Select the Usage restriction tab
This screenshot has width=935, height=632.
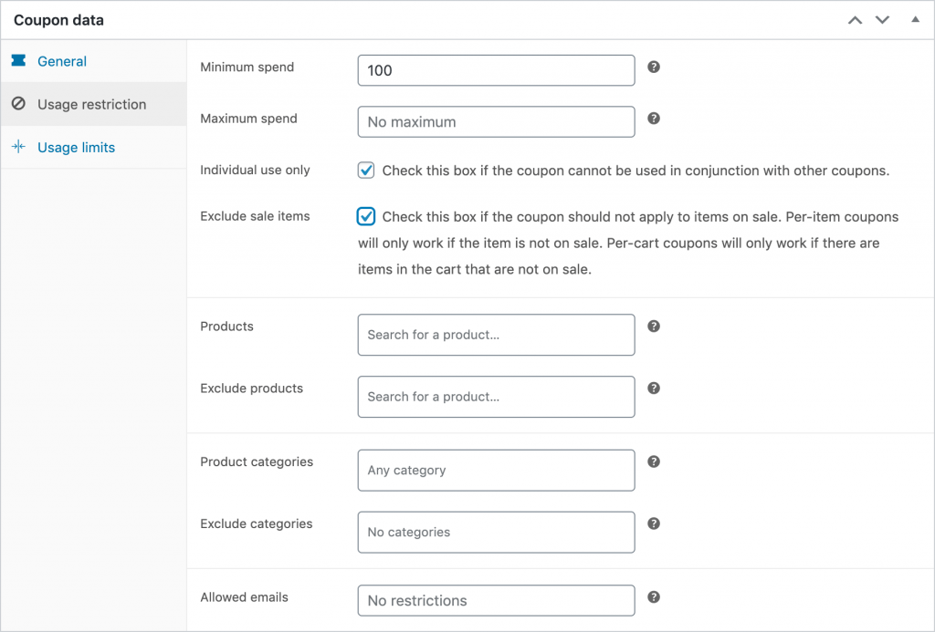click(x=94, y=104)
